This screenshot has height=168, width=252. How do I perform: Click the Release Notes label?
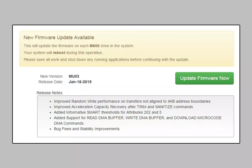(50, 93)
